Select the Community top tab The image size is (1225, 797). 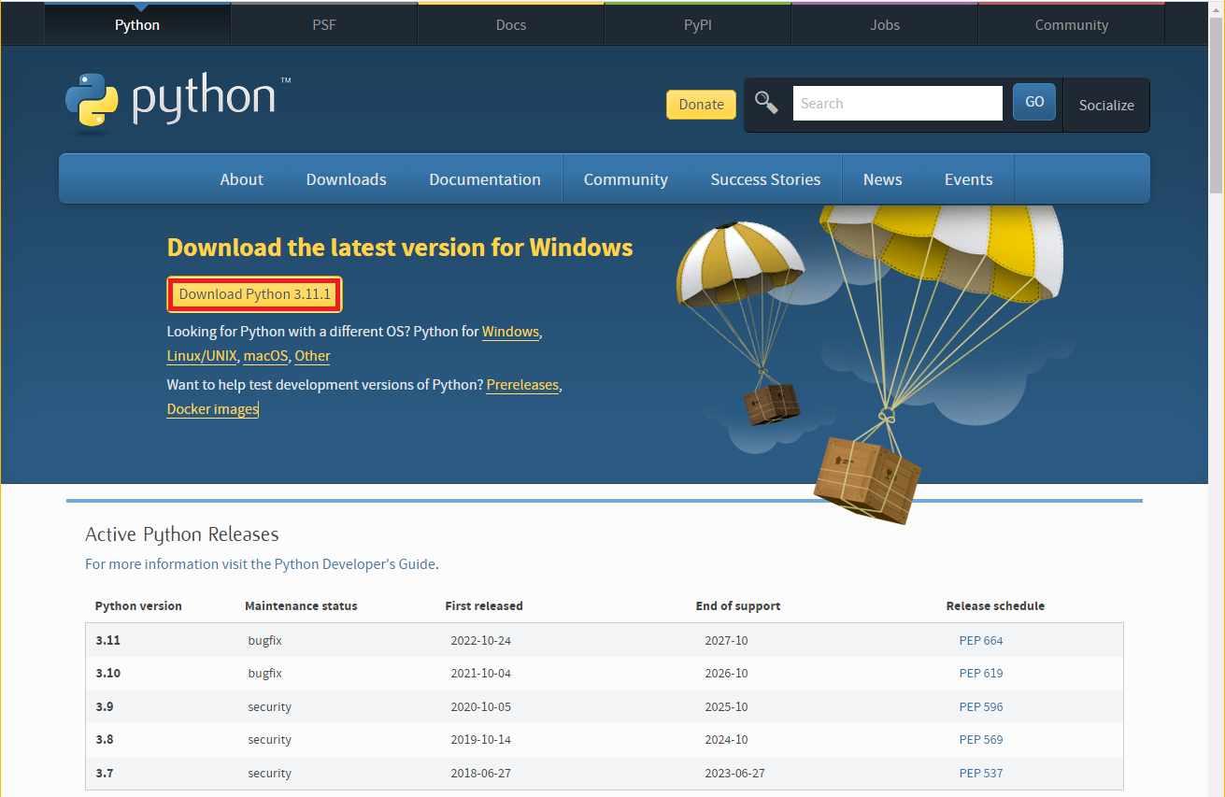pyautogui.click(x=1072, y=24)
